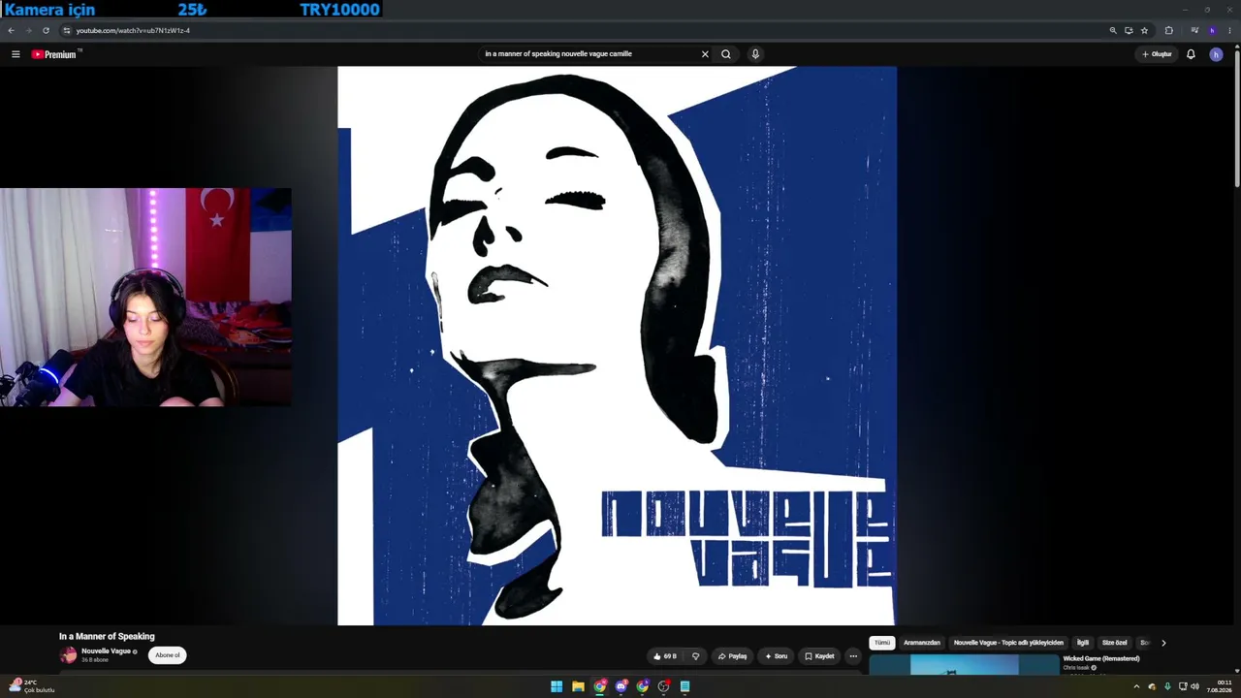Start voice search with the microphone
1241x698 pixels.
coord(755,54)
